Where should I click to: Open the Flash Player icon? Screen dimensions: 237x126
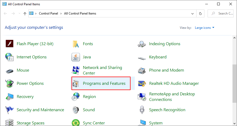tap(10, 44)
